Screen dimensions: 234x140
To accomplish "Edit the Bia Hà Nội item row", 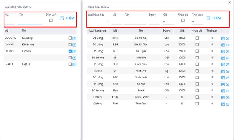I will pyautogui.click(x=223, y=38).
